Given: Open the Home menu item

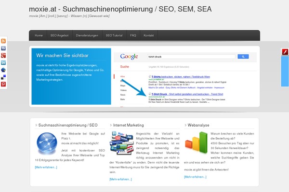Looking at the screenshot, I should coord(39,36).
